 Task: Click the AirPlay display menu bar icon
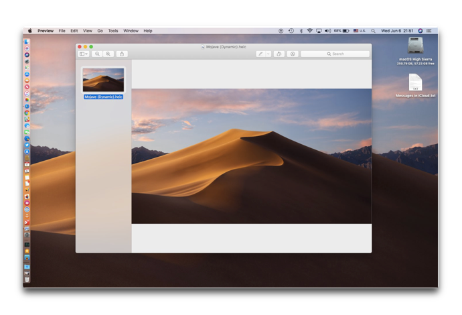coord(319,31)
